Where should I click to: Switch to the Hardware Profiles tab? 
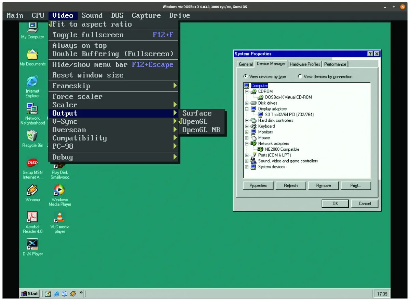(305, 64)
